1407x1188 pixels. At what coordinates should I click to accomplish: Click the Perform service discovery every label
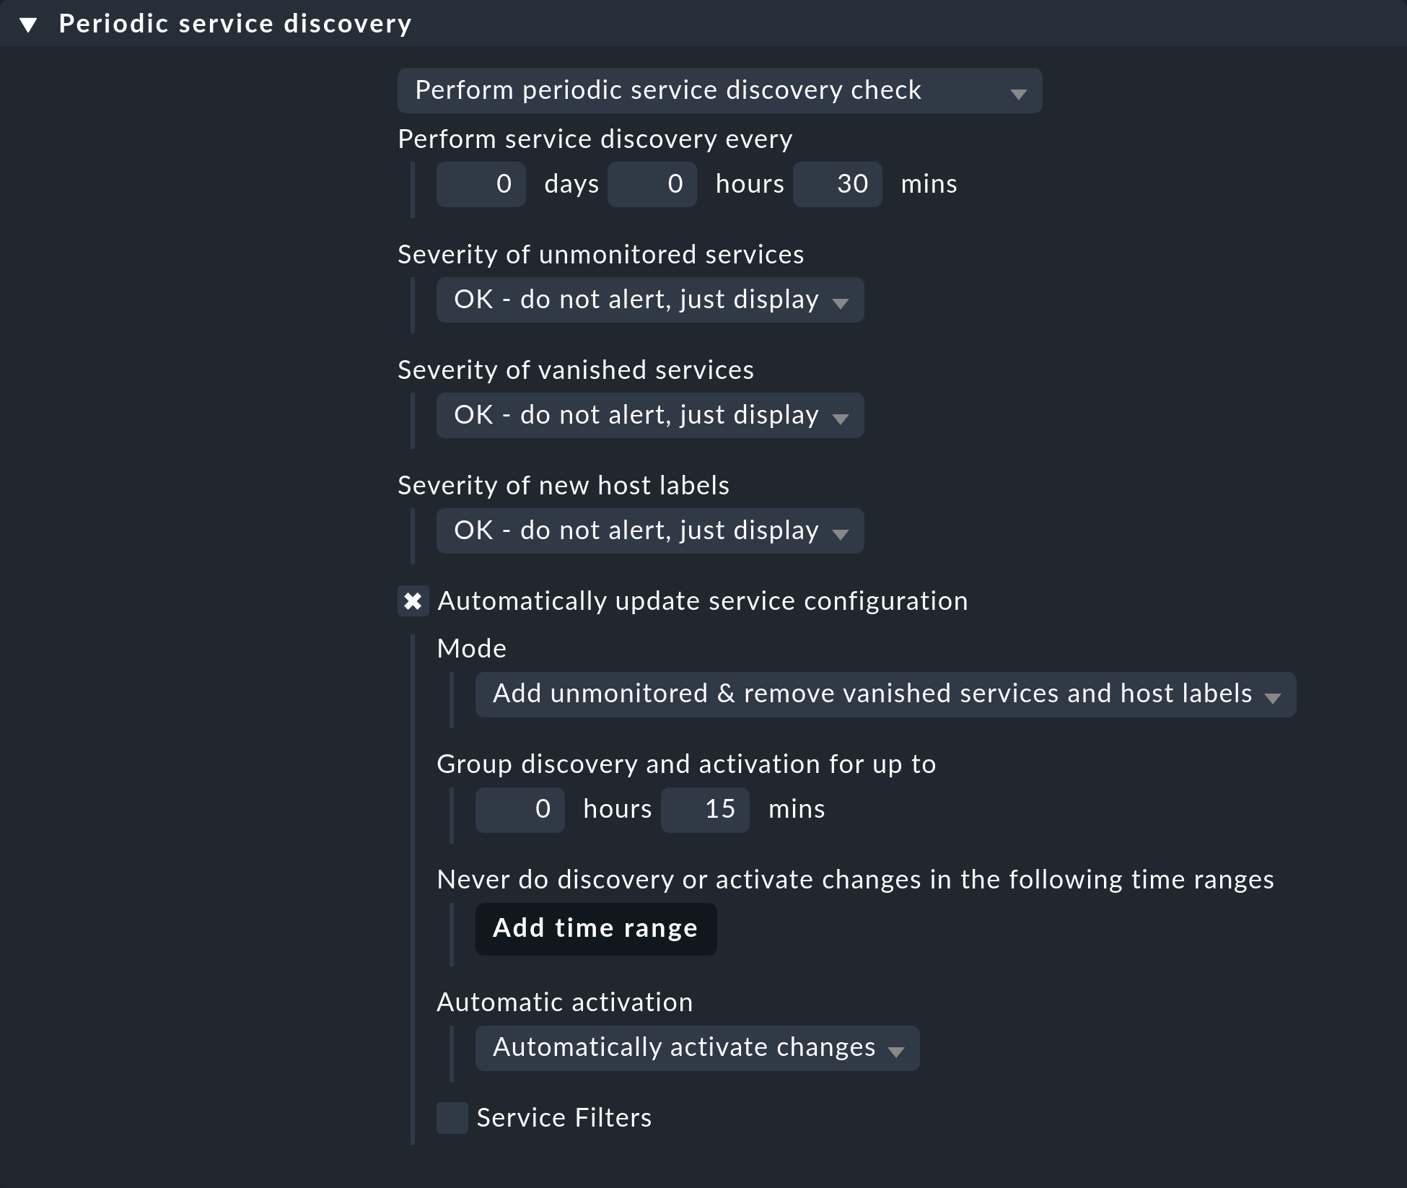coord(595,139)
